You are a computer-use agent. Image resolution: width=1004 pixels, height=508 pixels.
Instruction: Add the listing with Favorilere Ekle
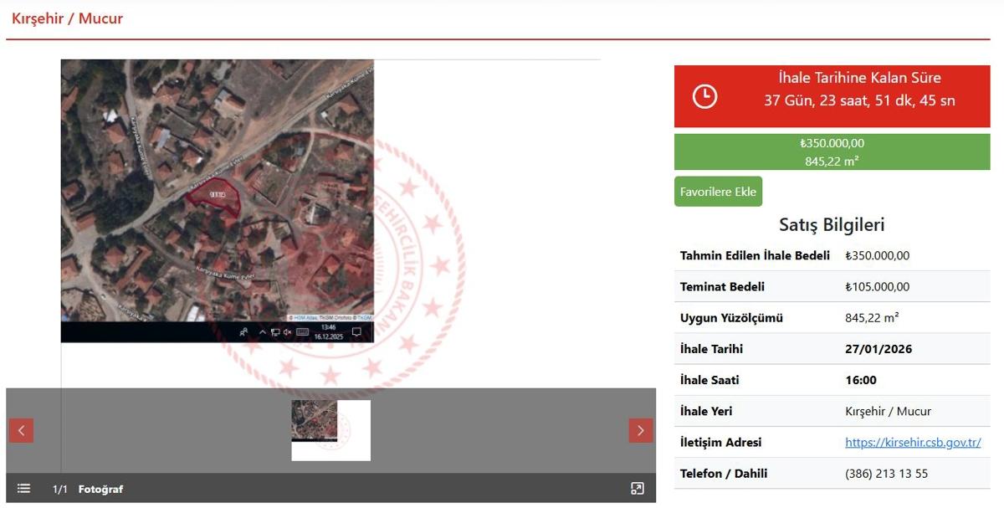[718, 192]
